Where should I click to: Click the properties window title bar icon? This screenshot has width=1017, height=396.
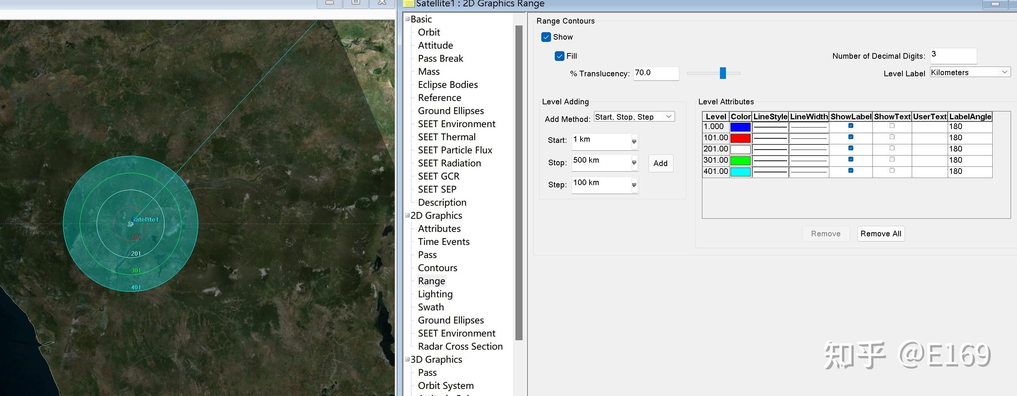[409, 4]
